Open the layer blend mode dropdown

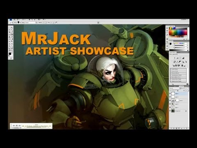point(175,88)
